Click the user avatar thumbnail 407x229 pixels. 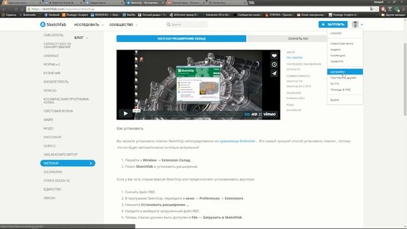[355, 24]
